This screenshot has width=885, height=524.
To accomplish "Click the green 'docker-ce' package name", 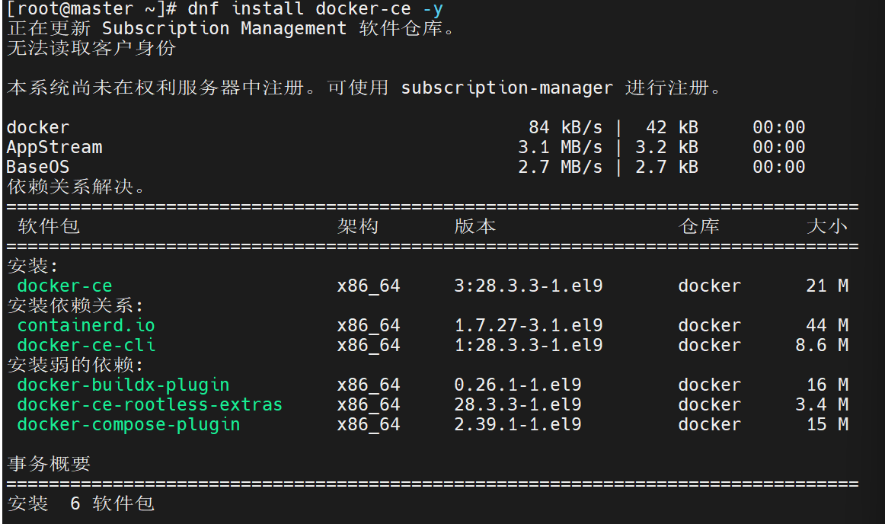I will [65, 286].
